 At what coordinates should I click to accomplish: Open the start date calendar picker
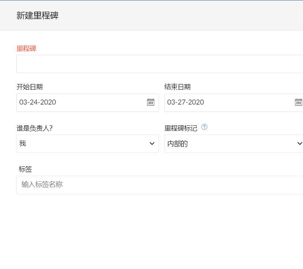150,102
